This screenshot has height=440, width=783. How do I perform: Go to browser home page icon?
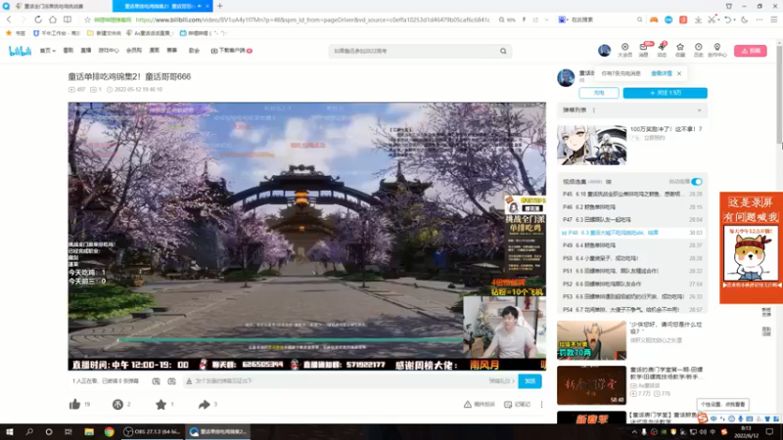pyautogui.click(x=53, y=20)
